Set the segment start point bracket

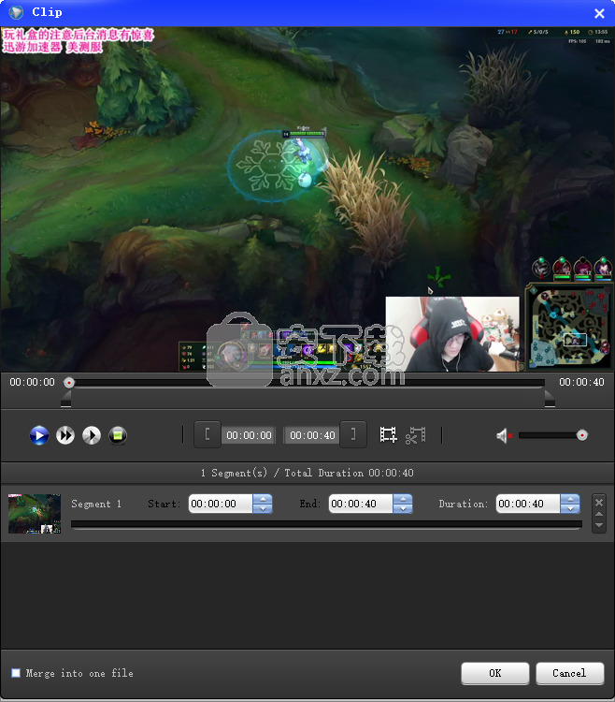[207, 434]
